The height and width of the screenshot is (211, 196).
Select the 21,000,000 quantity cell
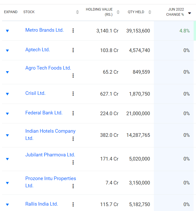point(138,114)
